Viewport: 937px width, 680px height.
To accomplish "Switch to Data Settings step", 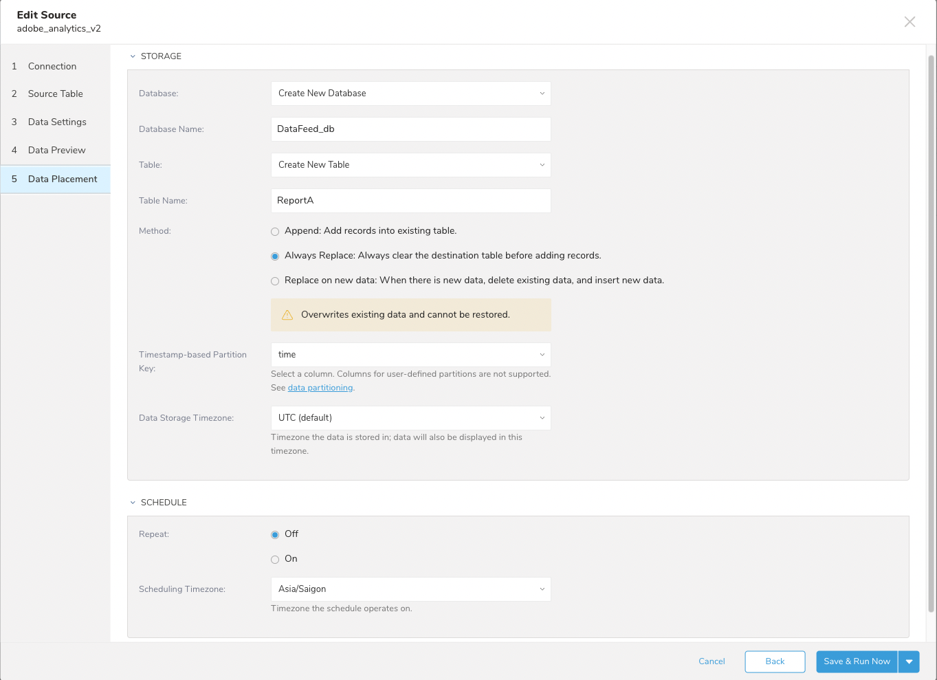I will coord(57,122).
